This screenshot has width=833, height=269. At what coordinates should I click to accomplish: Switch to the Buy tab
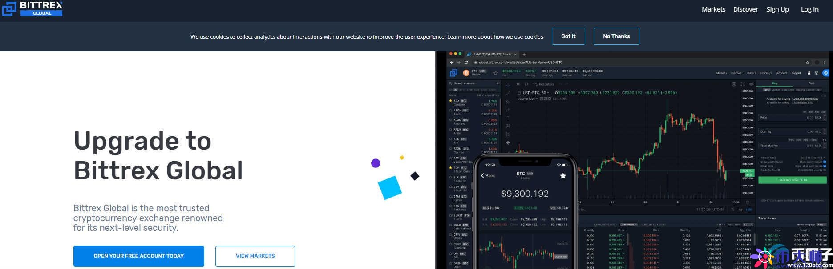click(x=775, y=83)
